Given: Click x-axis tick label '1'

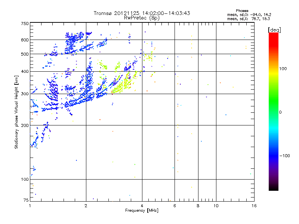Looking at the screenshot, I should point(30,206).
